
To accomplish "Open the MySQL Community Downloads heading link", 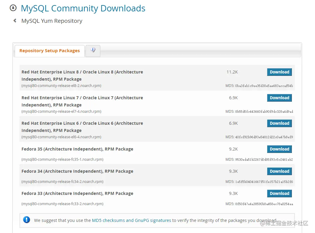I will click(83, 8).
